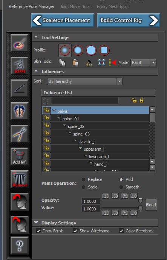This screenshot has height=260, width=167.
Task: Select the Gaussian soft brush profile
Action: click(x=65, y=50)
